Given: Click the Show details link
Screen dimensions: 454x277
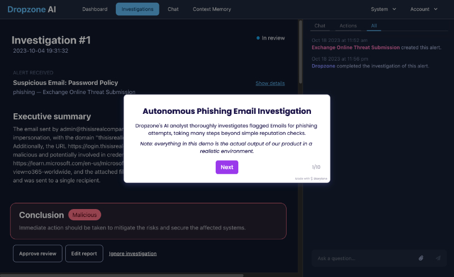Looking at the screenshot, I should coord(270,83).
